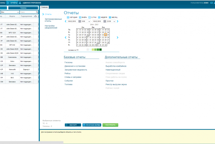
Task: Go to the next period with right arrow beside end time
Action: 117,21
